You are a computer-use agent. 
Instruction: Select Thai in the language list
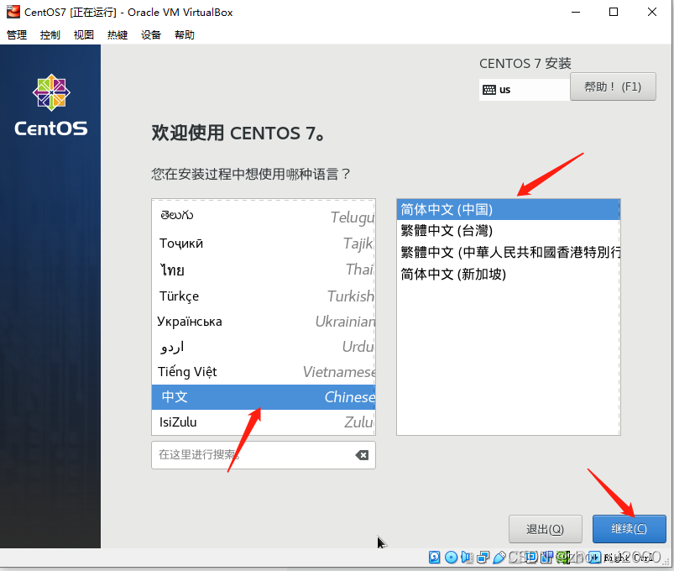tap(264, 270)
